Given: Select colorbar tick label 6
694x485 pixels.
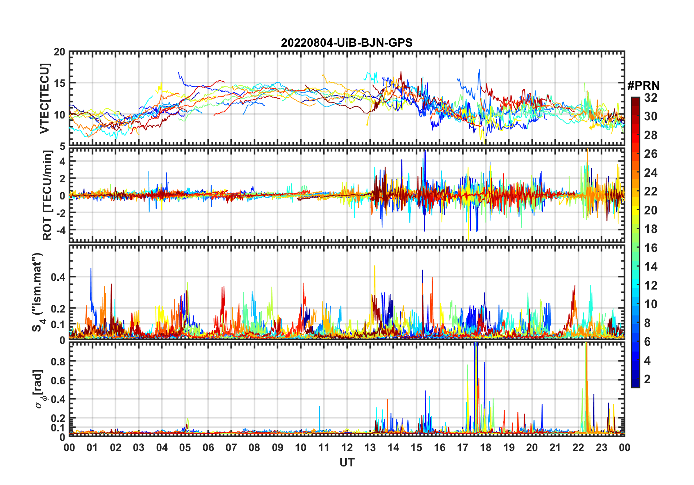Looking at the screenshot, I should pos(647,342).
